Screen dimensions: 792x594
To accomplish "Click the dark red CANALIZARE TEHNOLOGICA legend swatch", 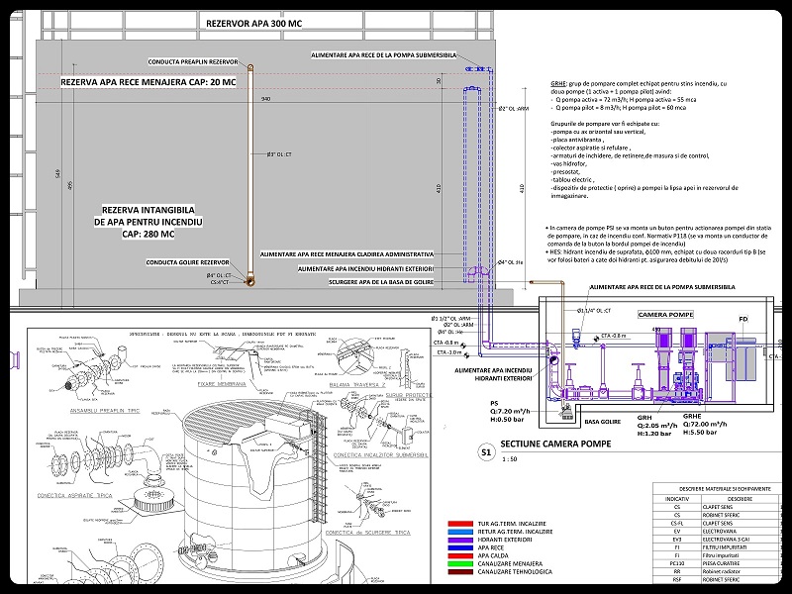I will click(x=458, y=572).
